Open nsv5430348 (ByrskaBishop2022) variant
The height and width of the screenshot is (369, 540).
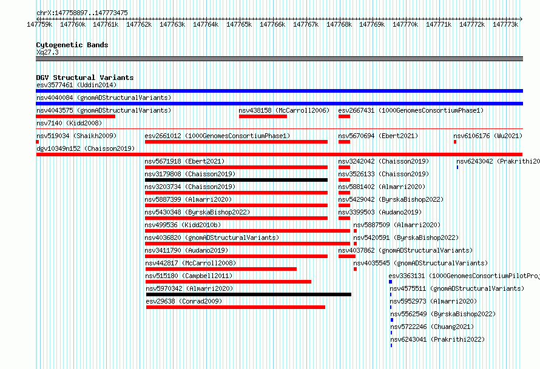coord(197,212)
